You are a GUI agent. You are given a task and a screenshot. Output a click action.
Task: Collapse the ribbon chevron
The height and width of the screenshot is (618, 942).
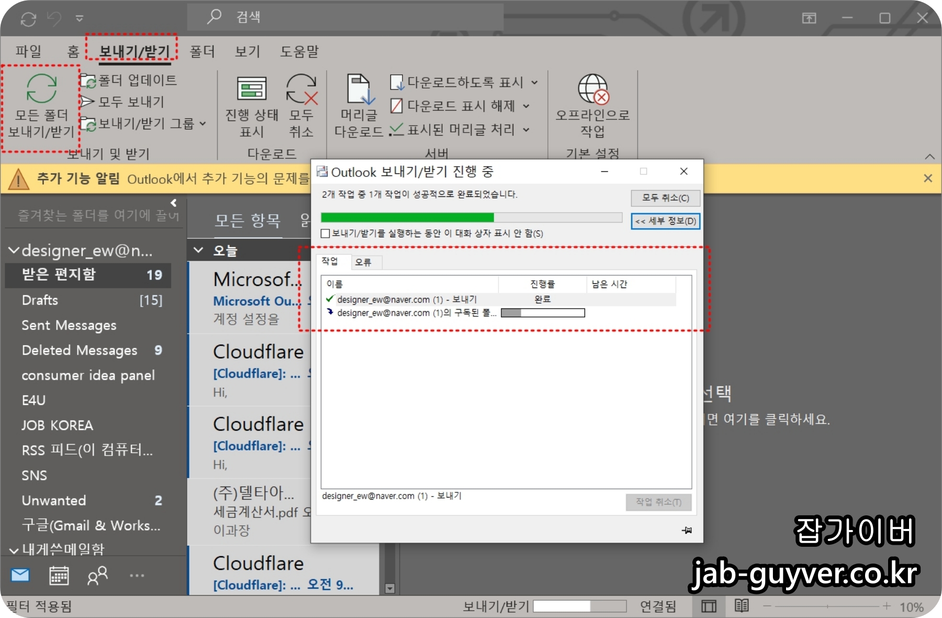tap(929, 157)
